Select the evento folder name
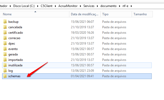The image size is (164, 100). tap(13, 49)
